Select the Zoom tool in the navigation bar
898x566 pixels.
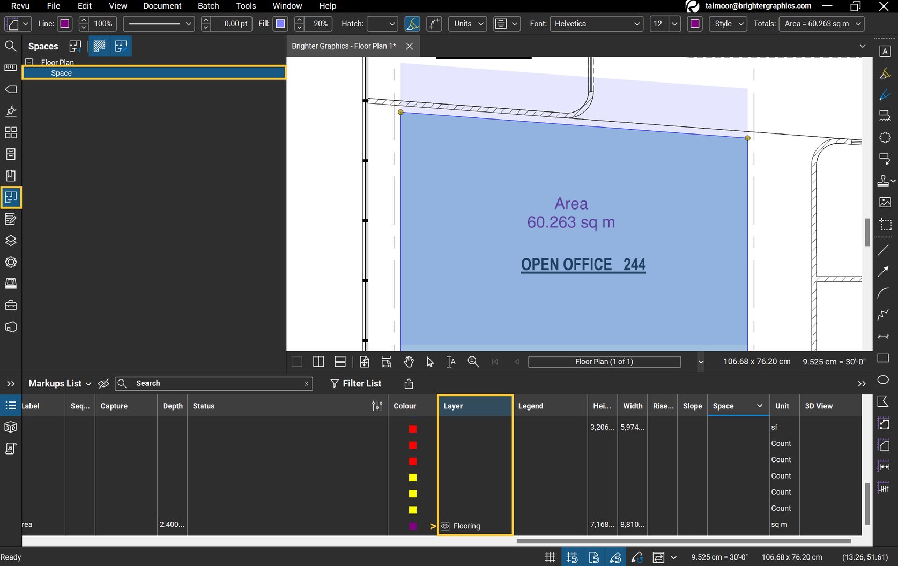coord(473,362)
